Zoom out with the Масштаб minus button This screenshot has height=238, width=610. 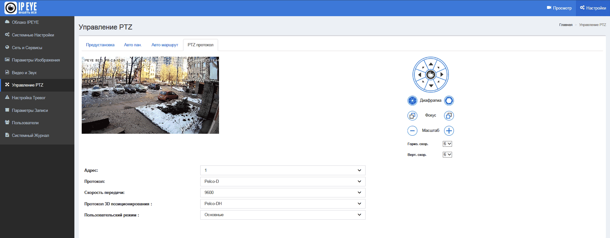(412, 131)
